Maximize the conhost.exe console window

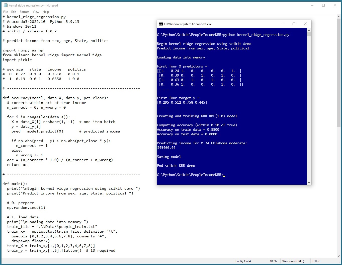[294, 24]
